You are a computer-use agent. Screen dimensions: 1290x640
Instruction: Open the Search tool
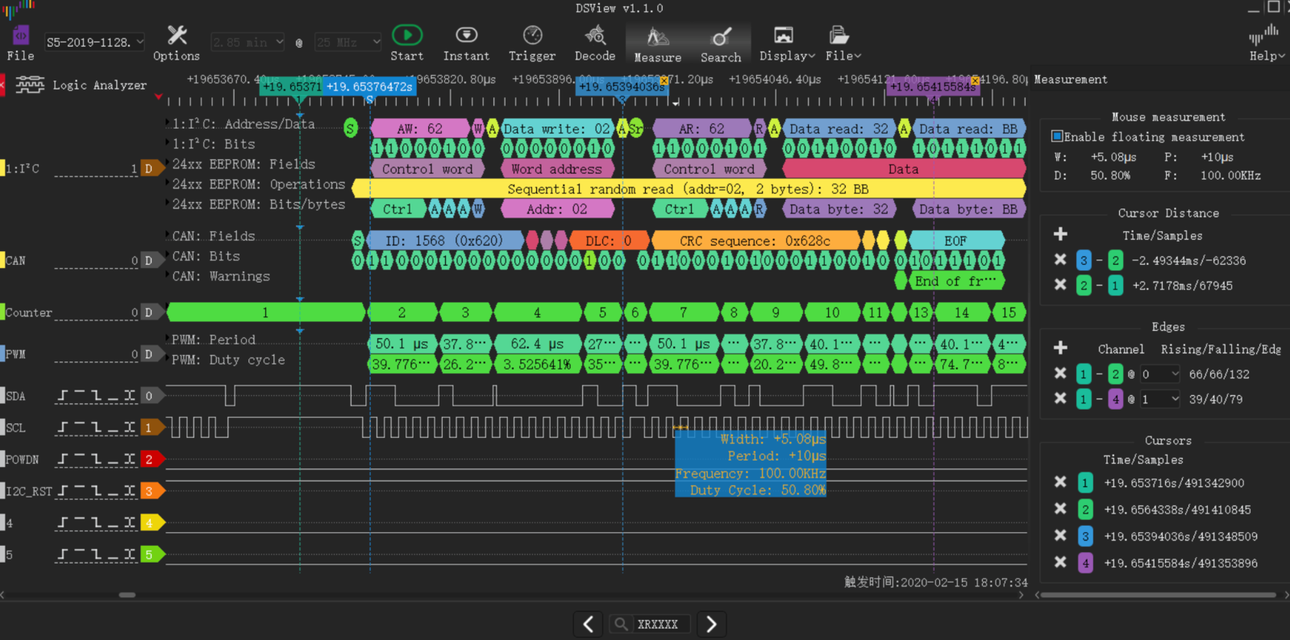pyautogui.click(x=721, y=44)
